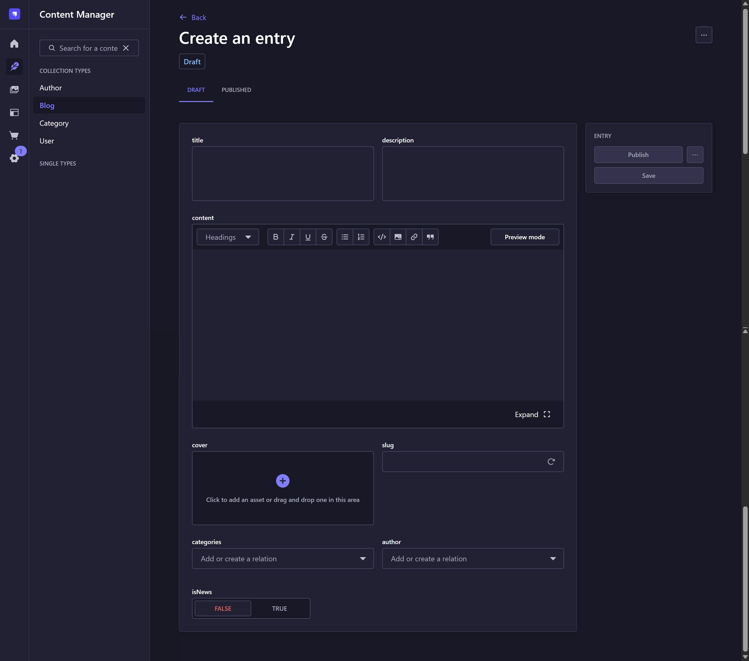Select the Author collection type
Image resolution: width=749 pixels, height=661 pixels.
click(x=50, y=88)
